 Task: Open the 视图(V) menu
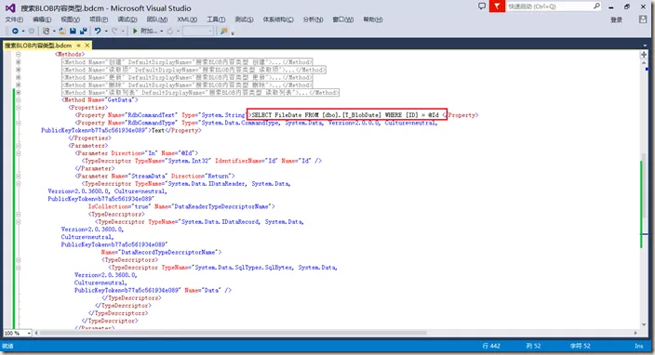click(x=70, y=20)
